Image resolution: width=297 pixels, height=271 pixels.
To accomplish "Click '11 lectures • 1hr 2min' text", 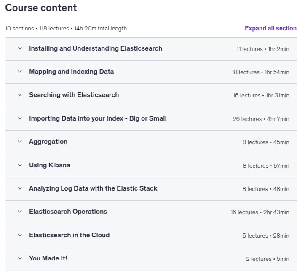I will click(263, 49).
